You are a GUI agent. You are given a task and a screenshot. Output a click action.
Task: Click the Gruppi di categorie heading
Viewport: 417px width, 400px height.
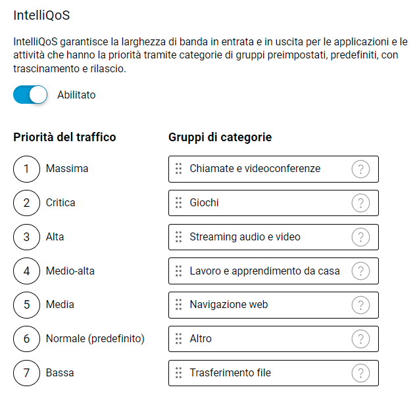220,137
